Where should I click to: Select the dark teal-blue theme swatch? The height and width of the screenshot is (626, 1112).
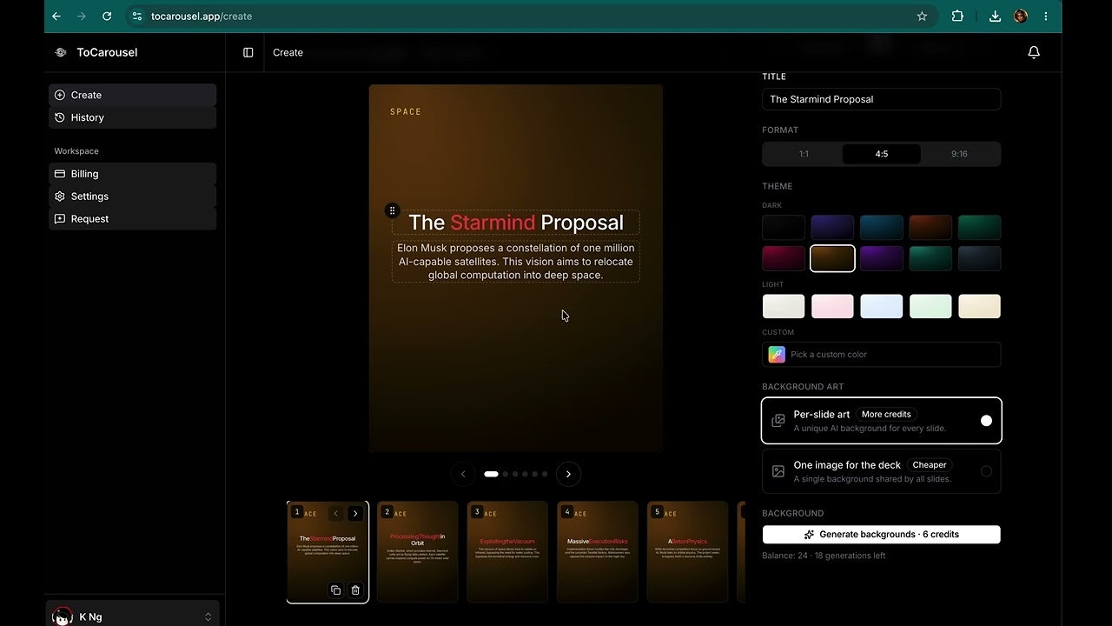coord(882,228)
